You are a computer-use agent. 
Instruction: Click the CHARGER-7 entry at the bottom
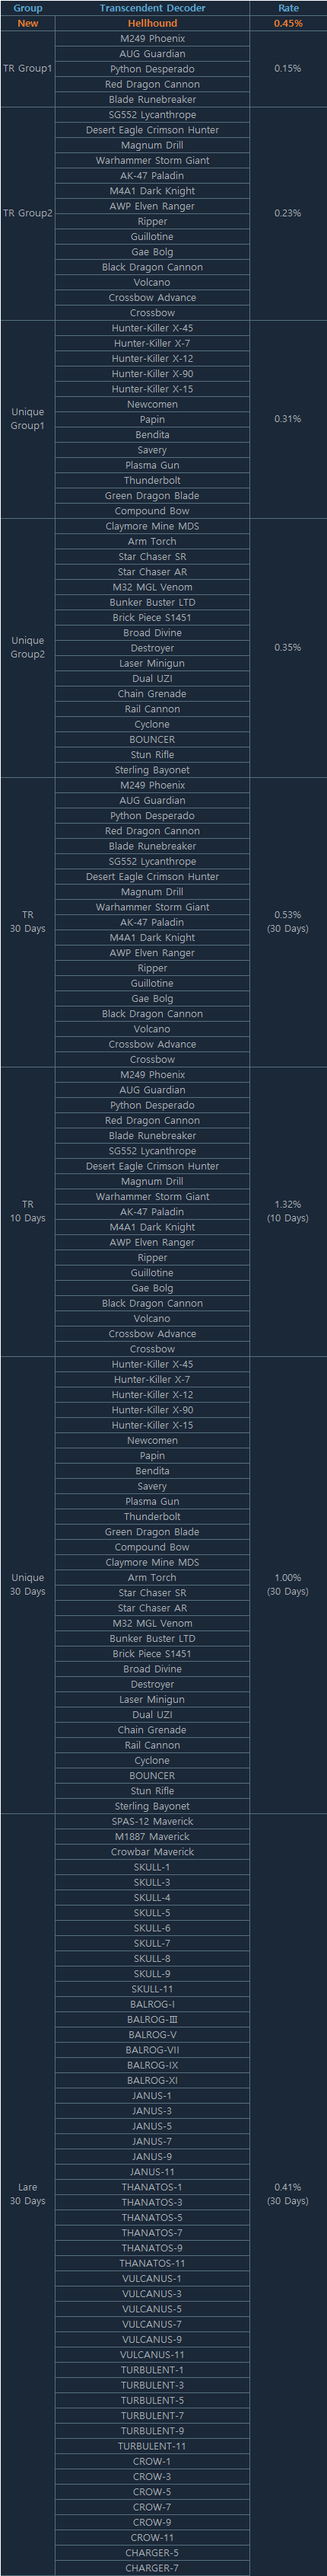[153, 2568]
